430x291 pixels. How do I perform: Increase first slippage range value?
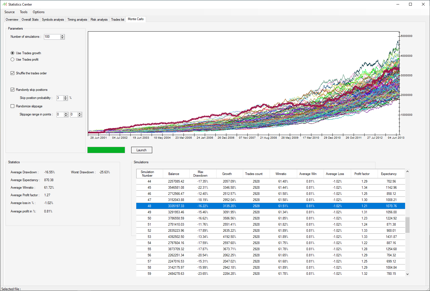pyautogui.click(x=66, y=113)
